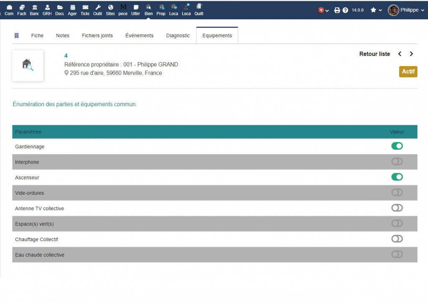Expand the bookmarks star dropdown arrow

coord(380,10)
